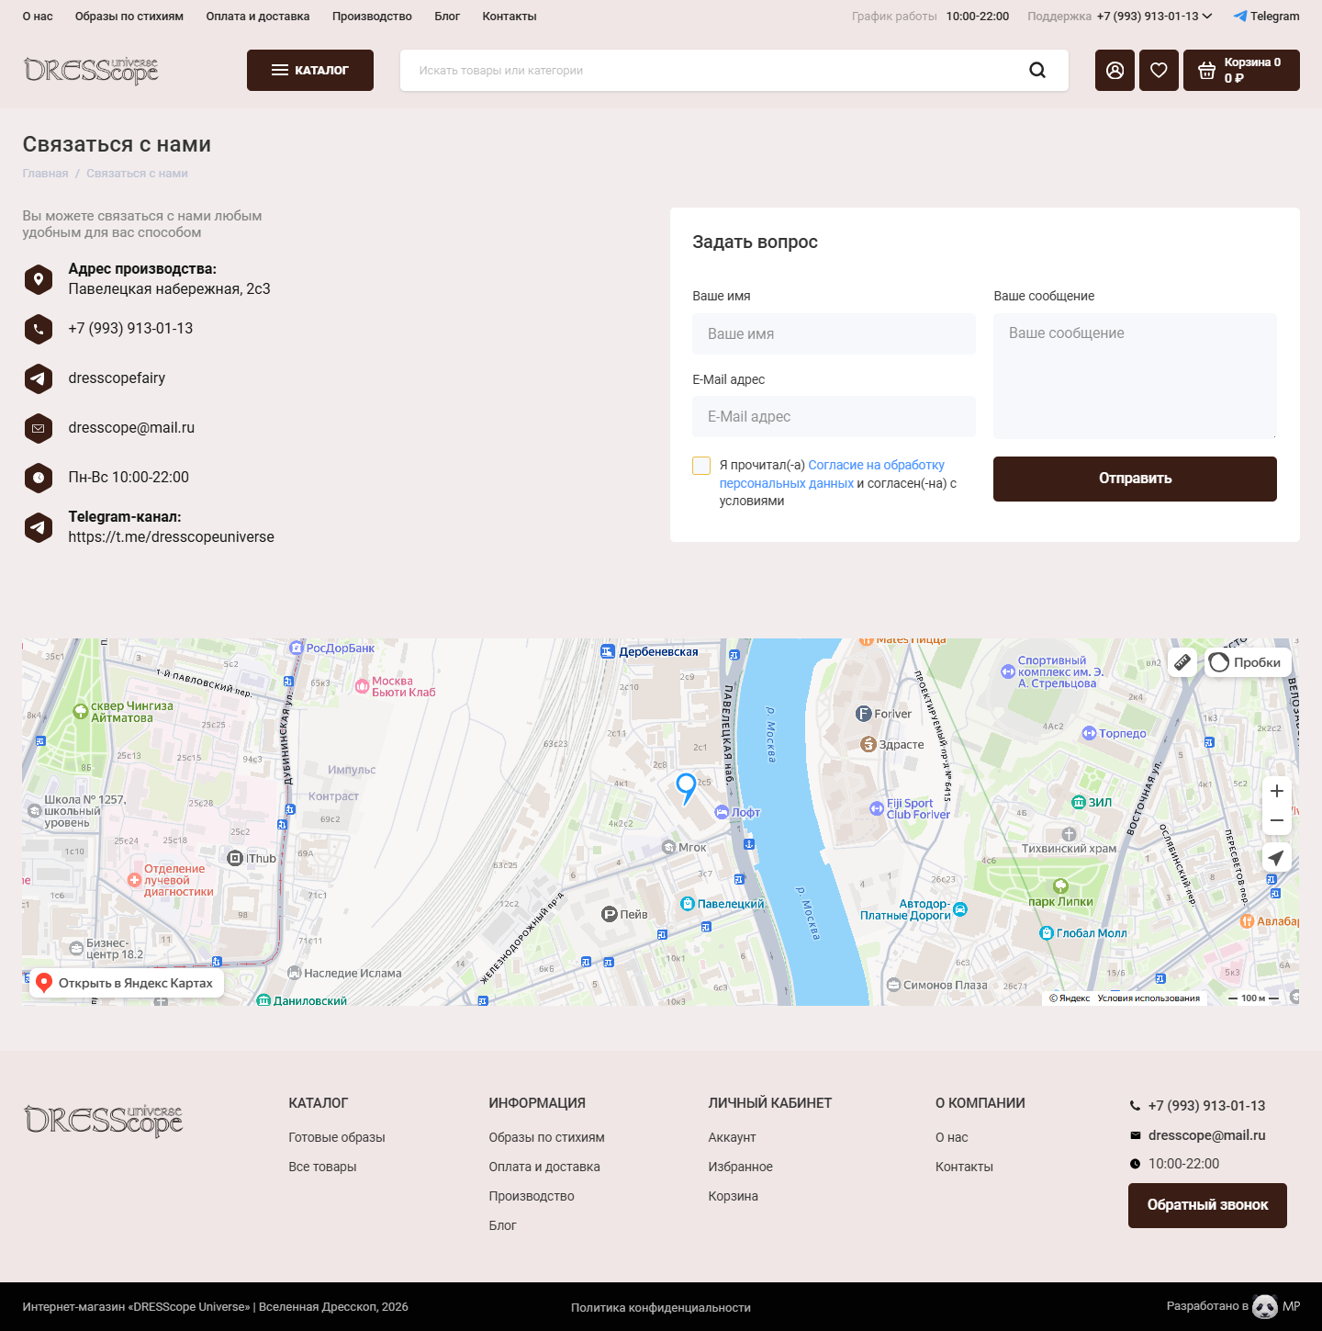Open footer Производство link
This screenshot has width=1322, height=1331.
[532, 1196]
